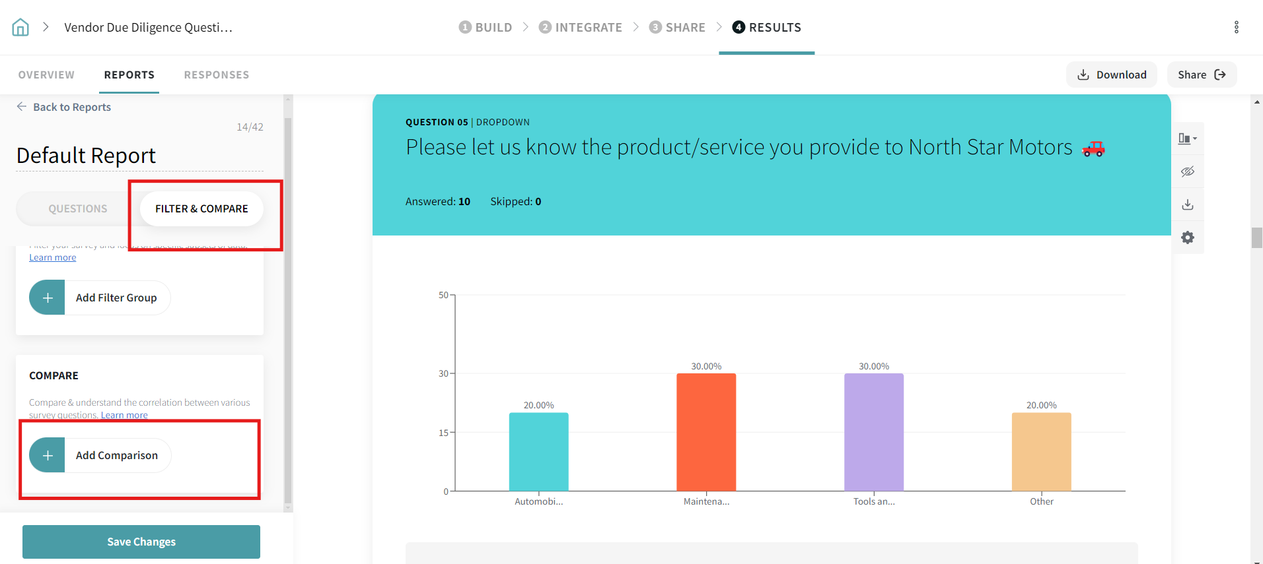Switch to the Responses tab

point(216,75)
